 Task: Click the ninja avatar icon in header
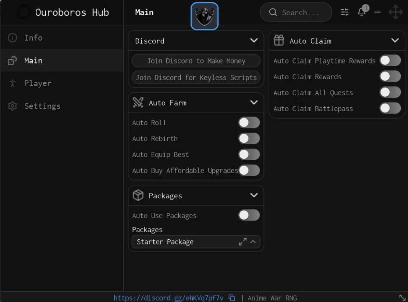tap(204, 16)
